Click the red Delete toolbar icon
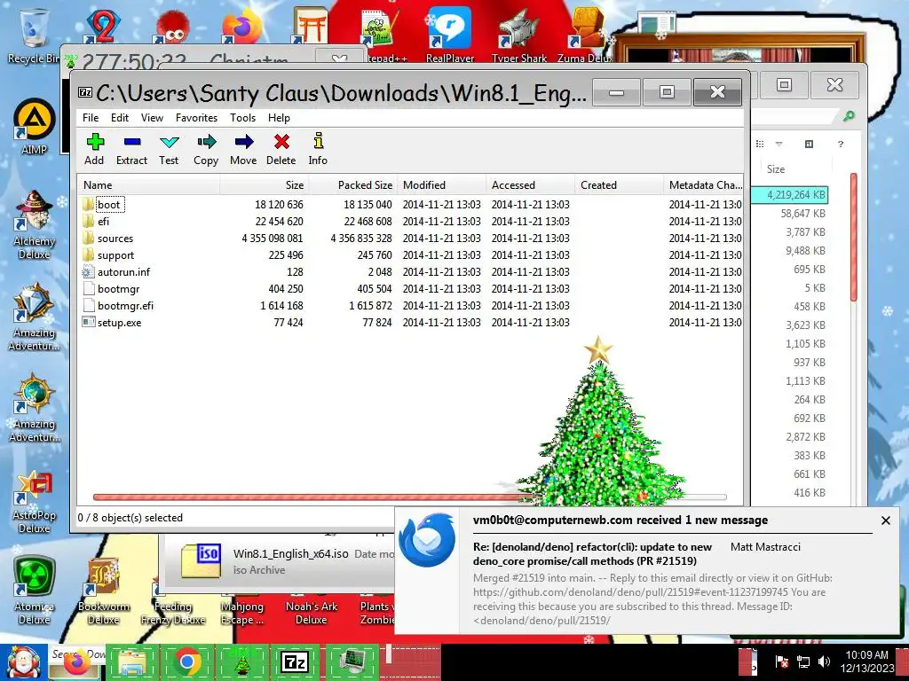This screenshot has height=681, width=909. point(281,149)
